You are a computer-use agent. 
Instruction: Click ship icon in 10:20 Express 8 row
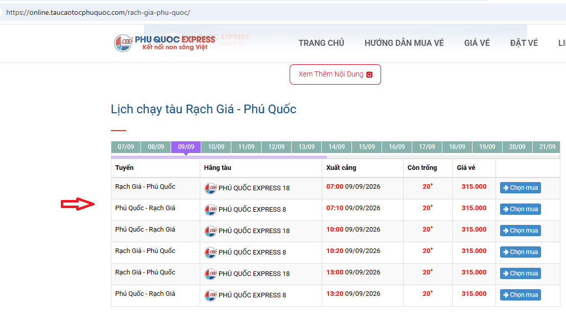click(x=210, y=253)
